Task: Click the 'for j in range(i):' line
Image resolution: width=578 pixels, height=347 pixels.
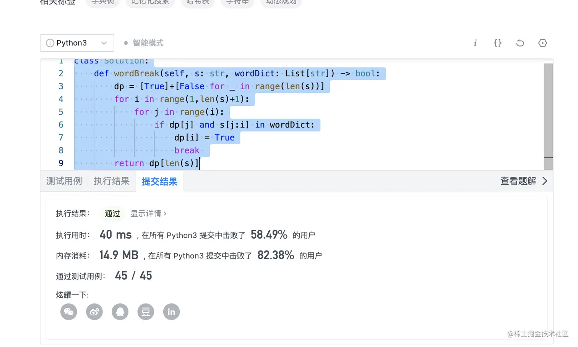Action: point(179,112)
